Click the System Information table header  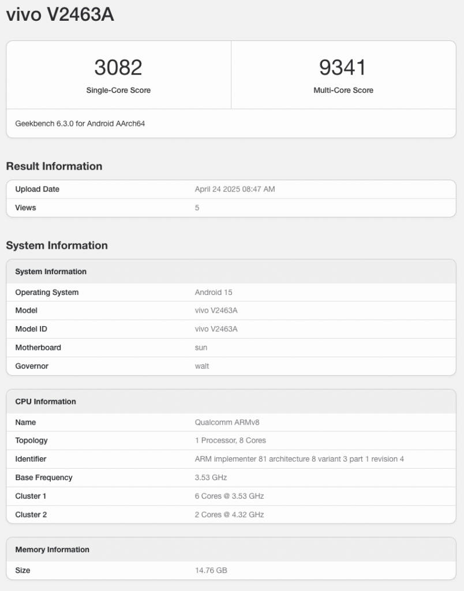pyautogui.click(x=51, y=271)
